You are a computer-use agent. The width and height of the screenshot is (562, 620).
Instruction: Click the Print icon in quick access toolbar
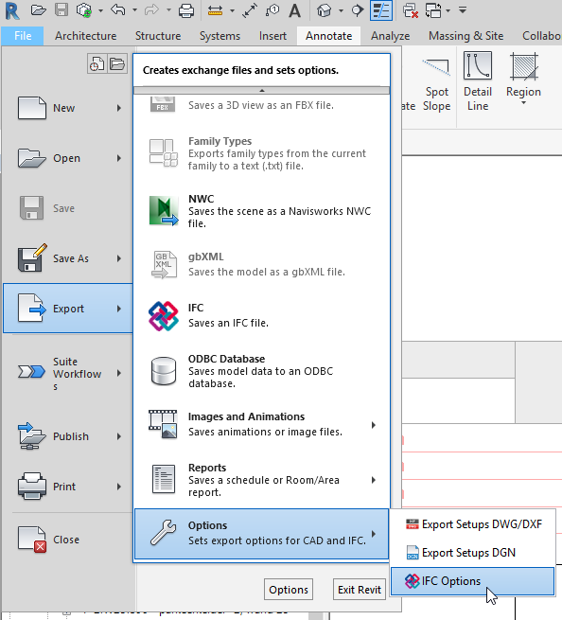(x=185, y=10)
